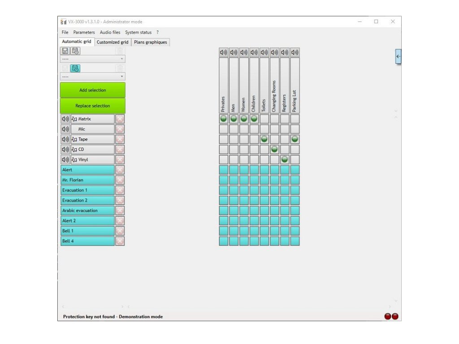Disable the Tape routing to Toilets zone

coord(264,139)
